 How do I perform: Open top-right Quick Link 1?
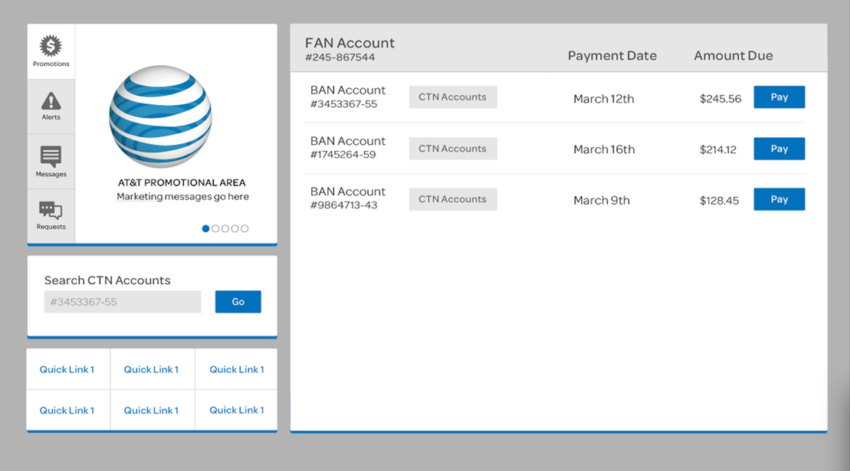[237, 369]
